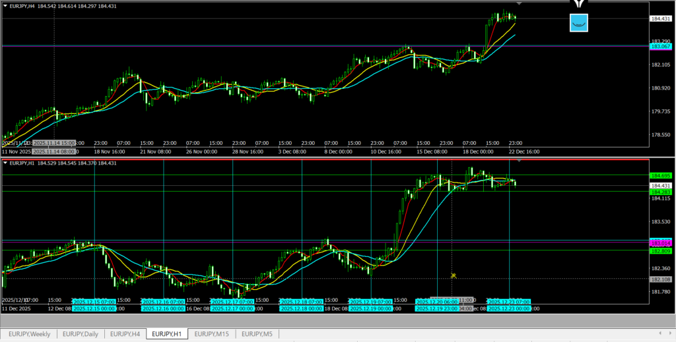The width and height of the screenshot is (676, 342).
Task: Open the triangle menu beside EURJPY,H4 title
Action: coord(6,6)
